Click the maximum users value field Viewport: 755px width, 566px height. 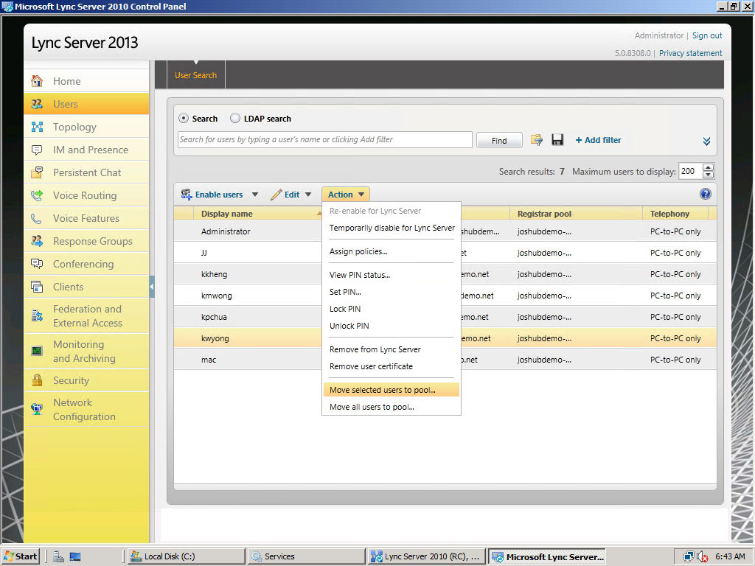[x=690, y=171]
